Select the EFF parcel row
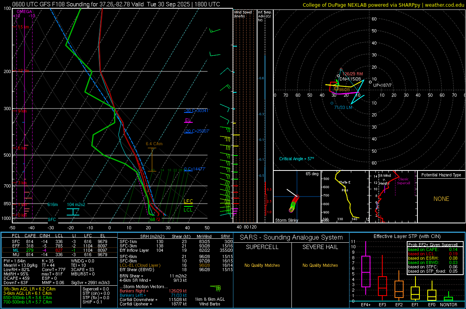This screenshot has width=466, height=309. click(60, 246)
